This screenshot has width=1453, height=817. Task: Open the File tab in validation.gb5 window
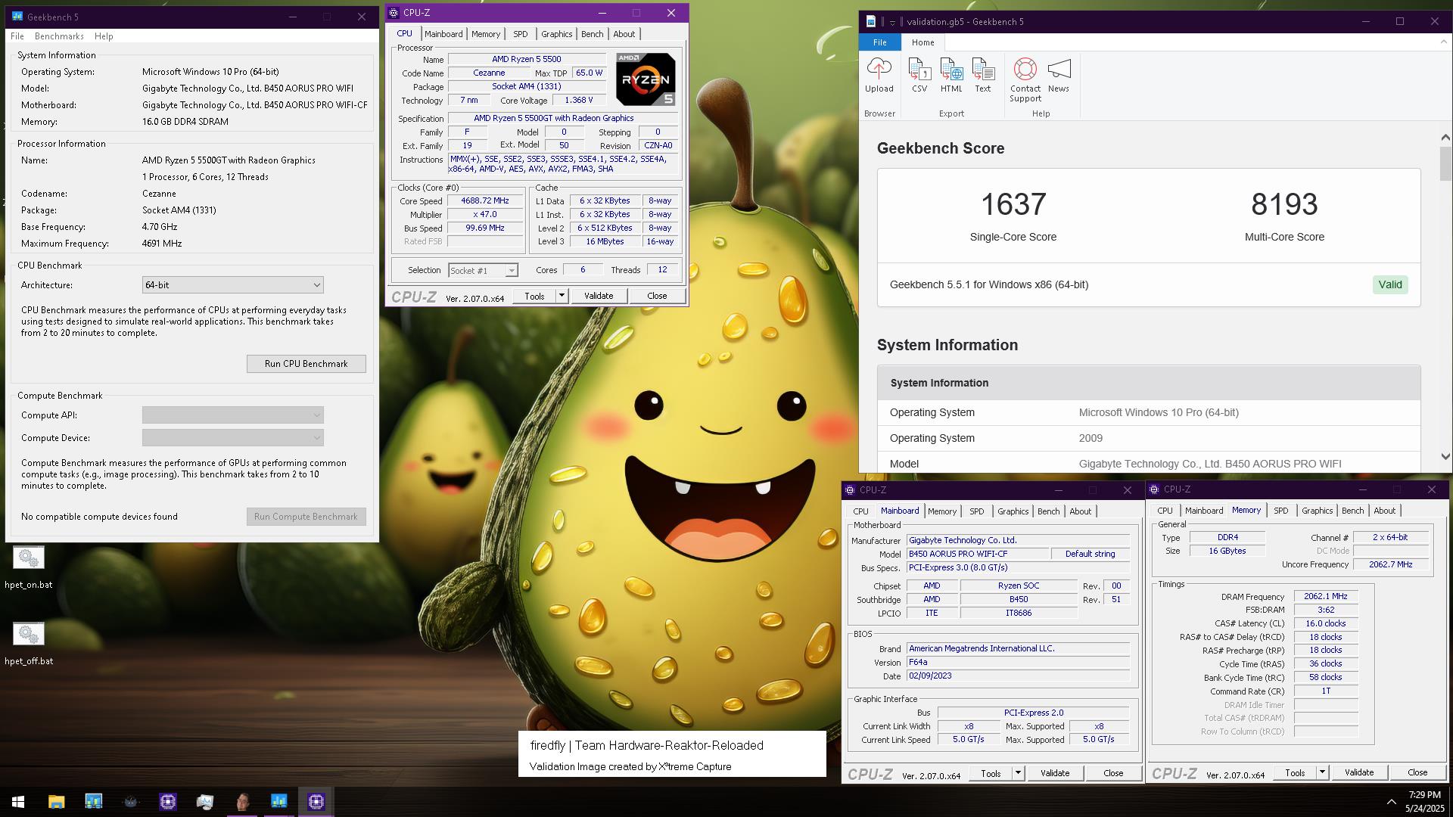pos(879,42)
